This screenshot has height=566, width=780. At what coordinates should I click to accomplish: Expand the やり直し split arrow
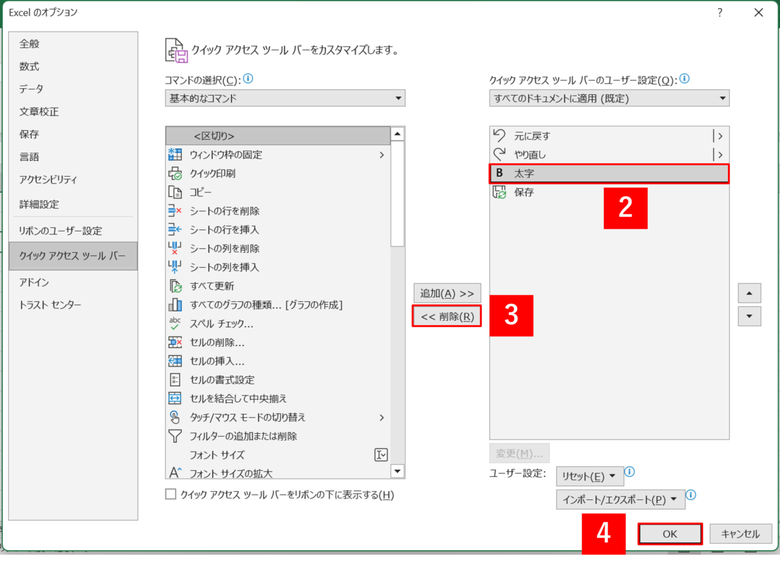click(720, 155)
